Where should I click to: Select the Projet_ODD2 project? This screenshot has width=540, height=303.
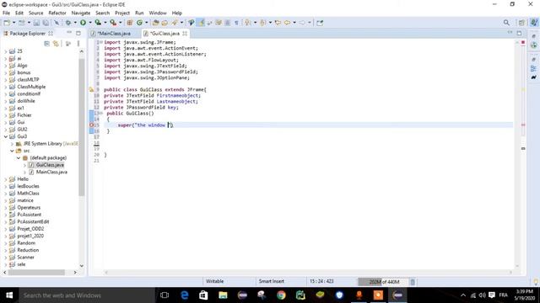point(30,229)
